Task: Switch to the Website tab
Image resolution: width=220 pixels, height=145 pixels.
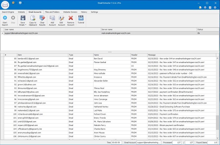Action: pyautogui.click(x=21, y=12)
